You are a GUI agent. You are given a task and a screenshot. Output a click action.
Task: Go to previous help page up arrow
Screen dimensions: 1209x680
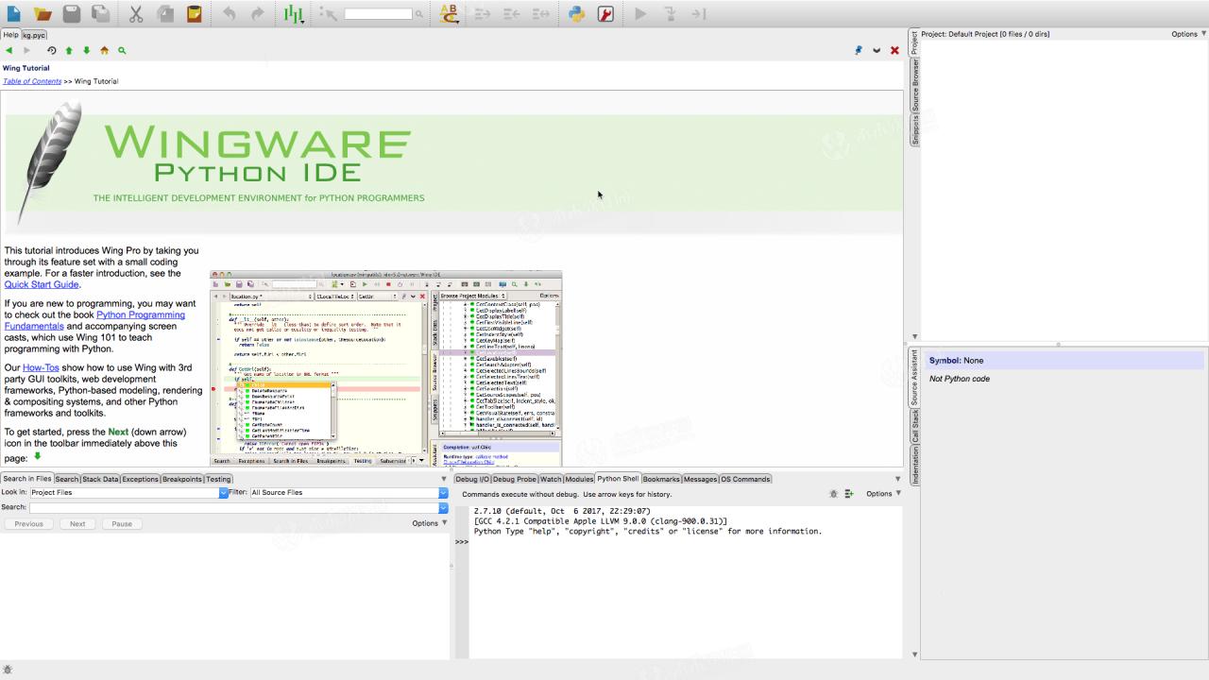tap(69, 50)
